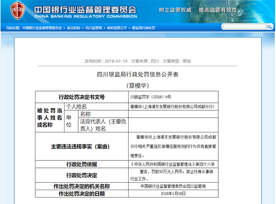The width and height of the screenshot is (276, 204).
Task: Click the penalty text 警告，罚款50万元人民币
Action: coord(161,172)
